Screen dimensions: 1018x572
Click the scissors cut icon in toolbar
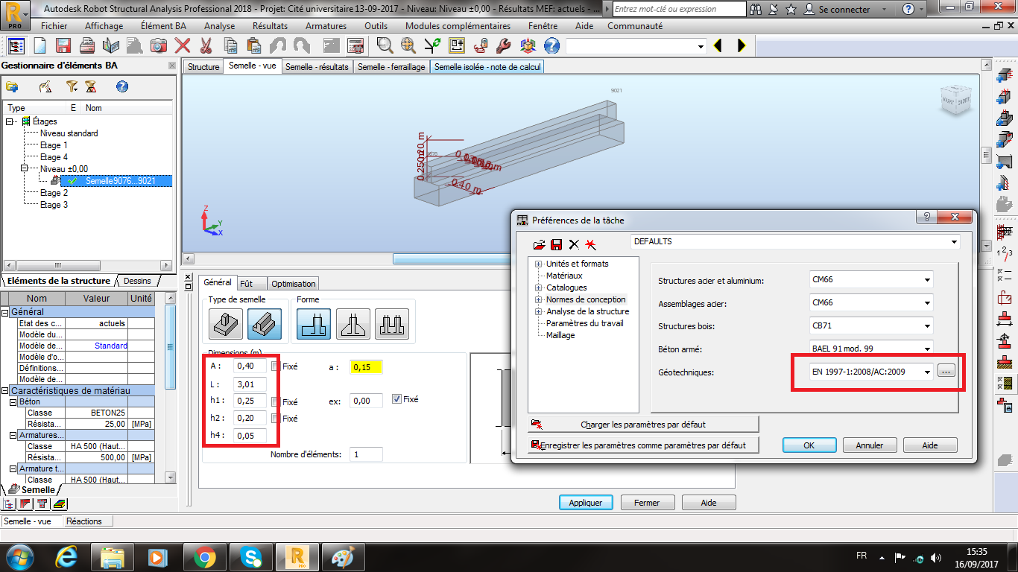(x=206, y=45)
